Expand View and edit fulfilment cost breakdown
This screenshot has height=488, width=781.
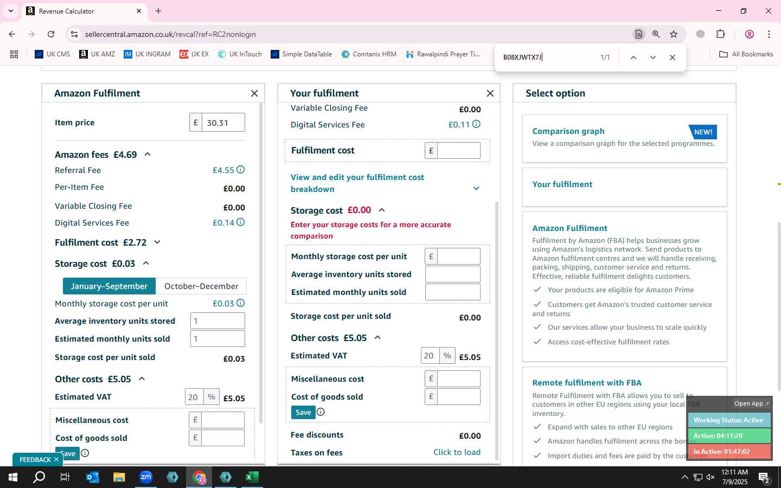pos(476,189)
